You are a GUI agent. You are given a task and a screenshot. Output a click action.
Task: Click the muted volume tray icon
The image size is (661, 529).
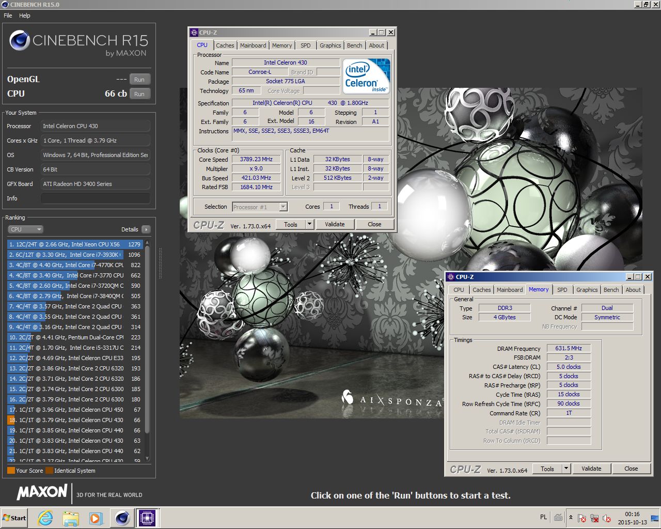[607, 518]
